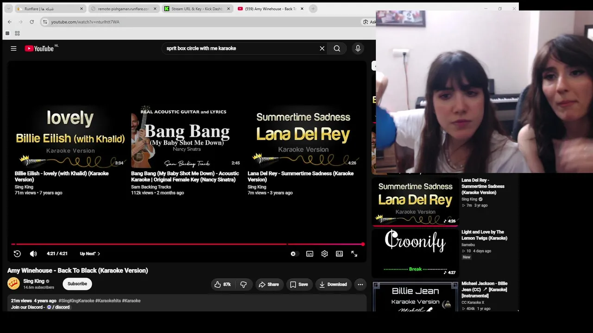Start voice search with microphone

358,49
